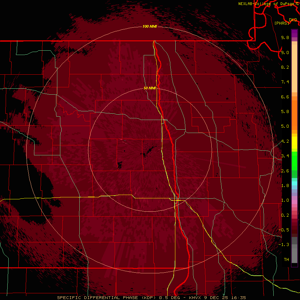Click the NEXLAB-College of DuPage credit text
300x300 pixels.
pyautogui.click(x=266, y=4)
